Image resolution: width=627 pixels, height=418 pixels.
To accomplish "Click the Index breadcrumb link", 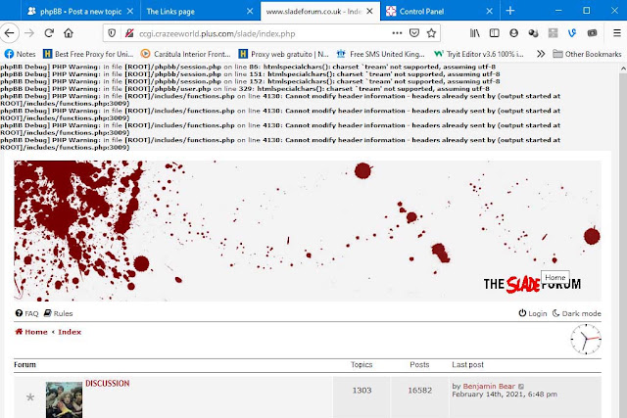I will 70,332.
